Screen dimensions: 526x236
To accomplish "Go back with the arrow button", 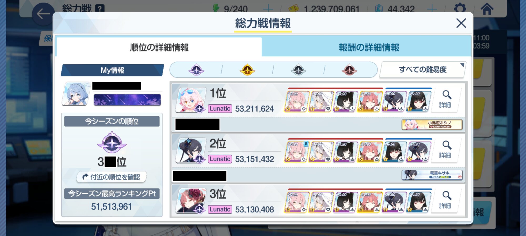I will pyautogui.click(x=43, y=14).
